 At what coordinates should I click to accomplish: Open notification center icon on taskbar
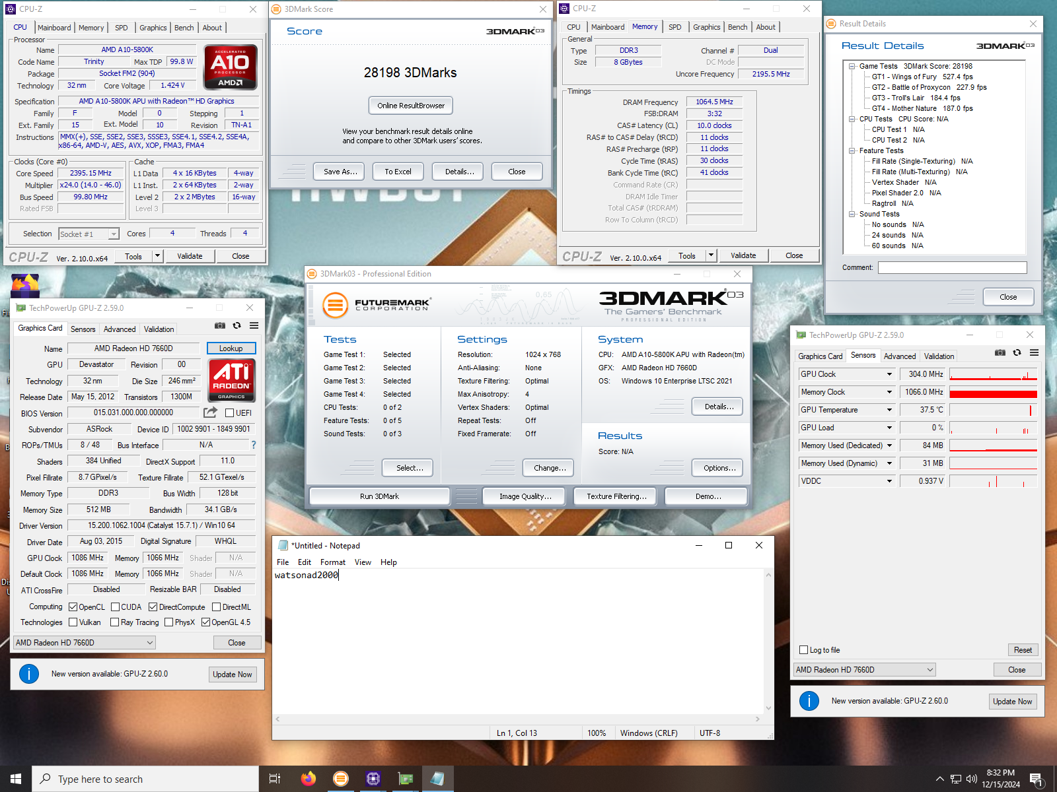coord(1037,779)
